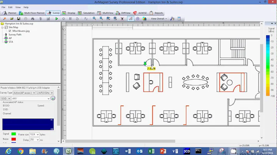Open 3CD application from the taskbar
277x155 pixels.
tap(187, 151)
